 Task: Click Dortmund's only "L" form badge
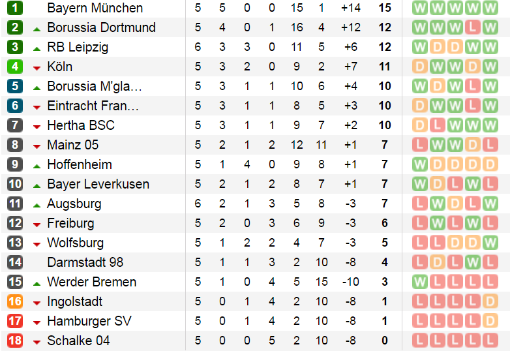(x=473, y=28)
